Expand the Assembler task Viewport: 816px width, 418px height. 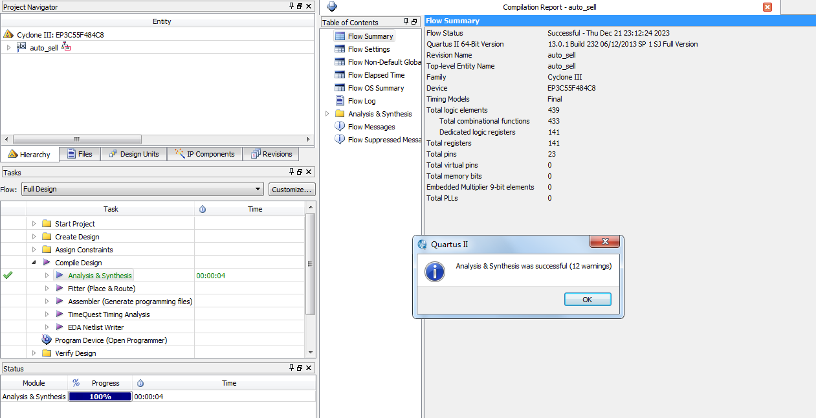point(47,302)
